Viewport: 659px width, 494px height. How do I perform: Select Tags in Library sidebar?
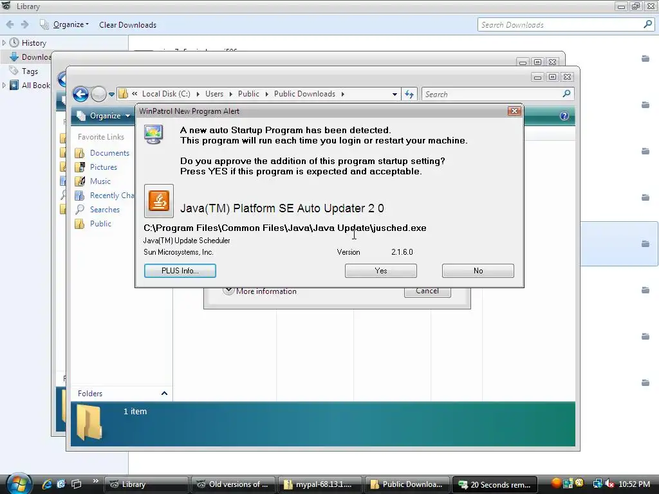tap(30, 71)
